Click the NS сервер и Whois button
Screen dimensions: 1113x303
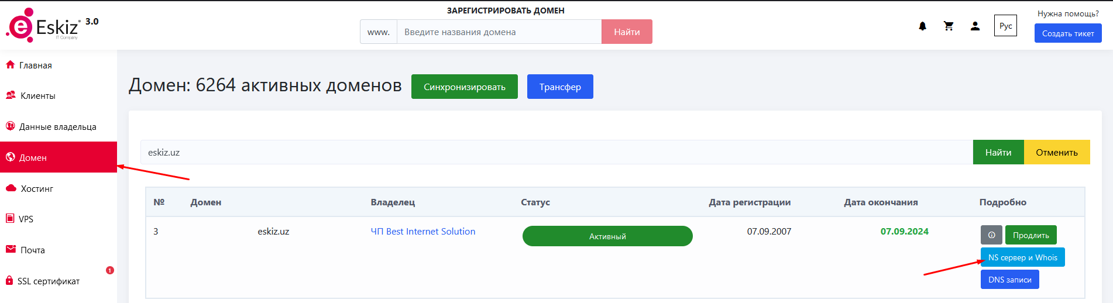[x=1022, y=257]
